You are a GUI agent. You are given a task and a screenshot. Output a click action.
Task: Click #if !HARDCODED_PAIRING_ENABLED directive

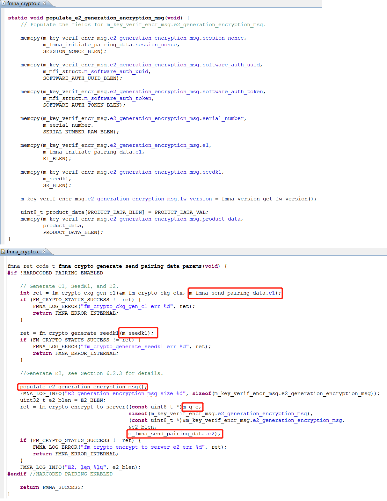(55, 273)
